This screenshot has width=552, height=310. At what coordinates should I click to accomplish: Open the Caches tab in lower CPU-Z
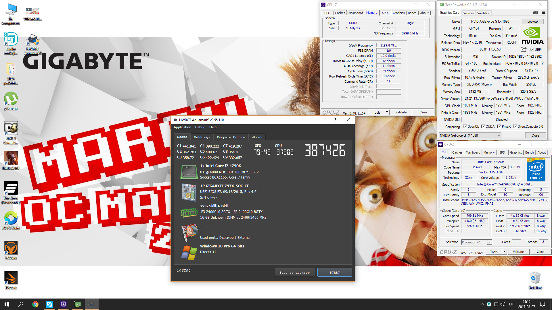point(457,152)
